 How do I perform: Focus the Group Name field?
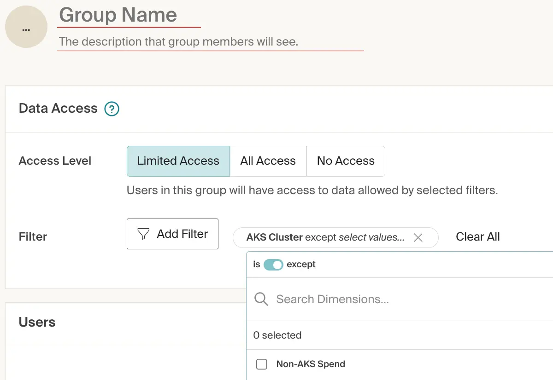pos(129,15)
